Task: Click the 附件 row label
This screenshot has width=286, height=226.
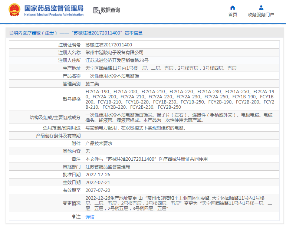Action: pyautogui.click(x=76, y=144)
